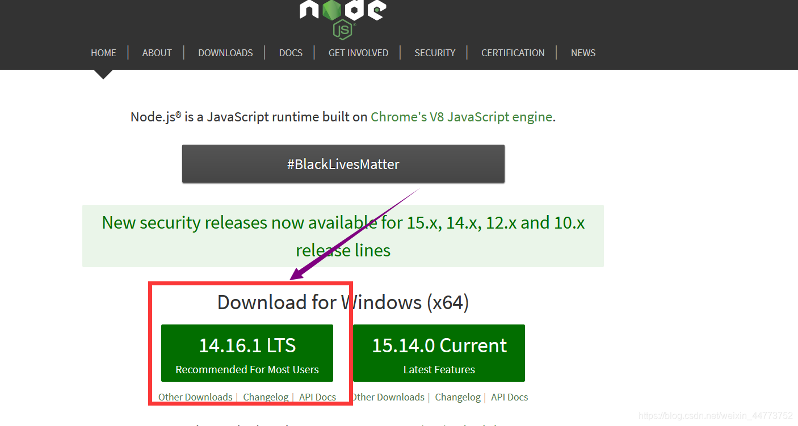Open API Docs under 14.16.1 LTS

317,397
